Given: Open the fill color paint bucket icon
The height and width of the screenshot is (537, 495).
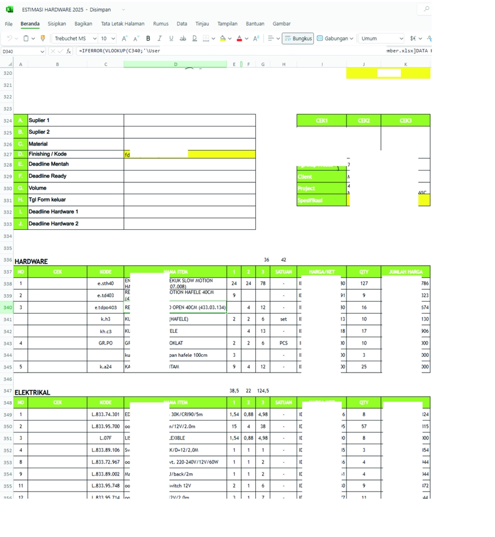Looking at the screenshot, I should [222, 39].
